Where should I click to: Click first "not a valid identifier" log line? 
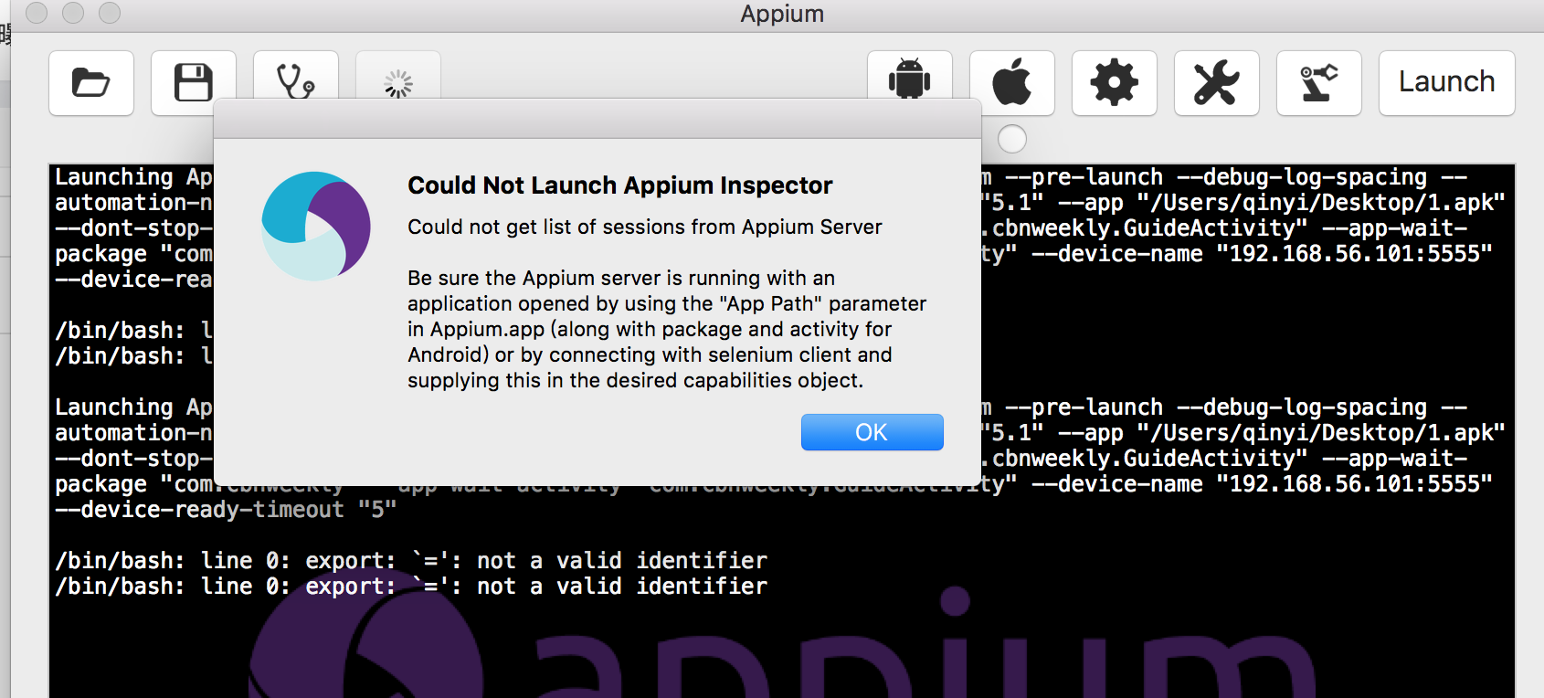[411, 560]
